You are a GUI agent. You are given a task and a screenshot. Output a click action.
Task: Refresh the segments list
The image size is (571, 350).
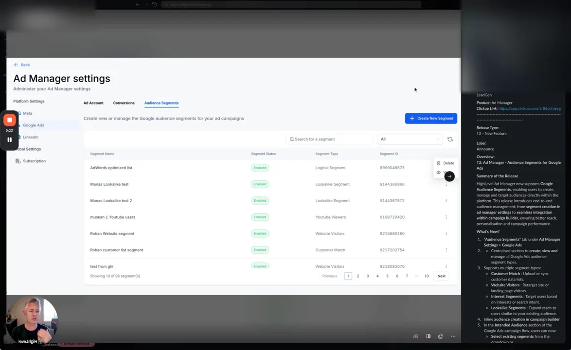[x=450, y=140]
